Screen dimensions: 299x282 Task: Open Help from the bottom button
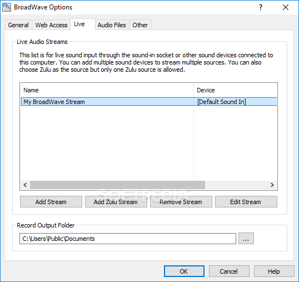[274, 271]
